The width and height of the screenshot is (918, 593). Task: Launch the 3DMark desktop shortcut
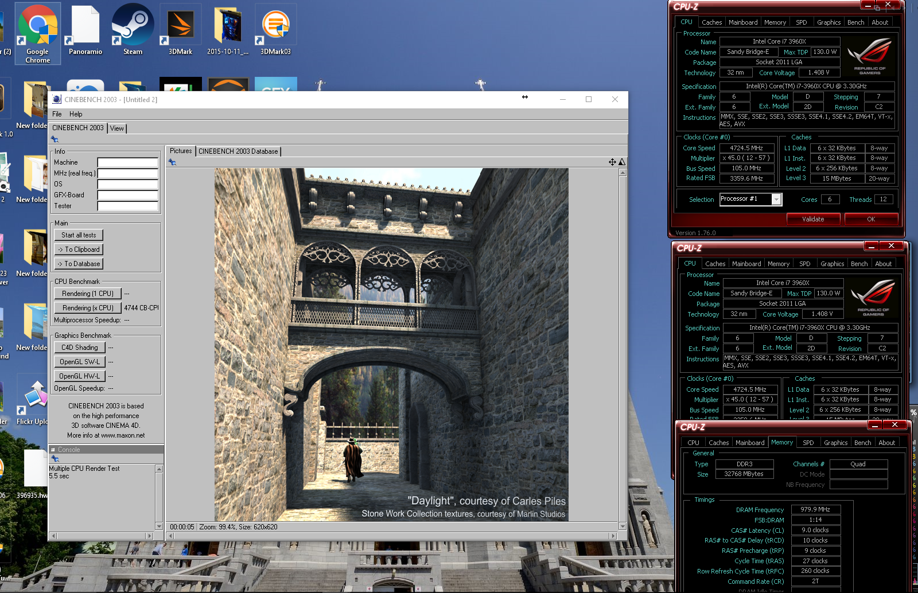point(180,31)
